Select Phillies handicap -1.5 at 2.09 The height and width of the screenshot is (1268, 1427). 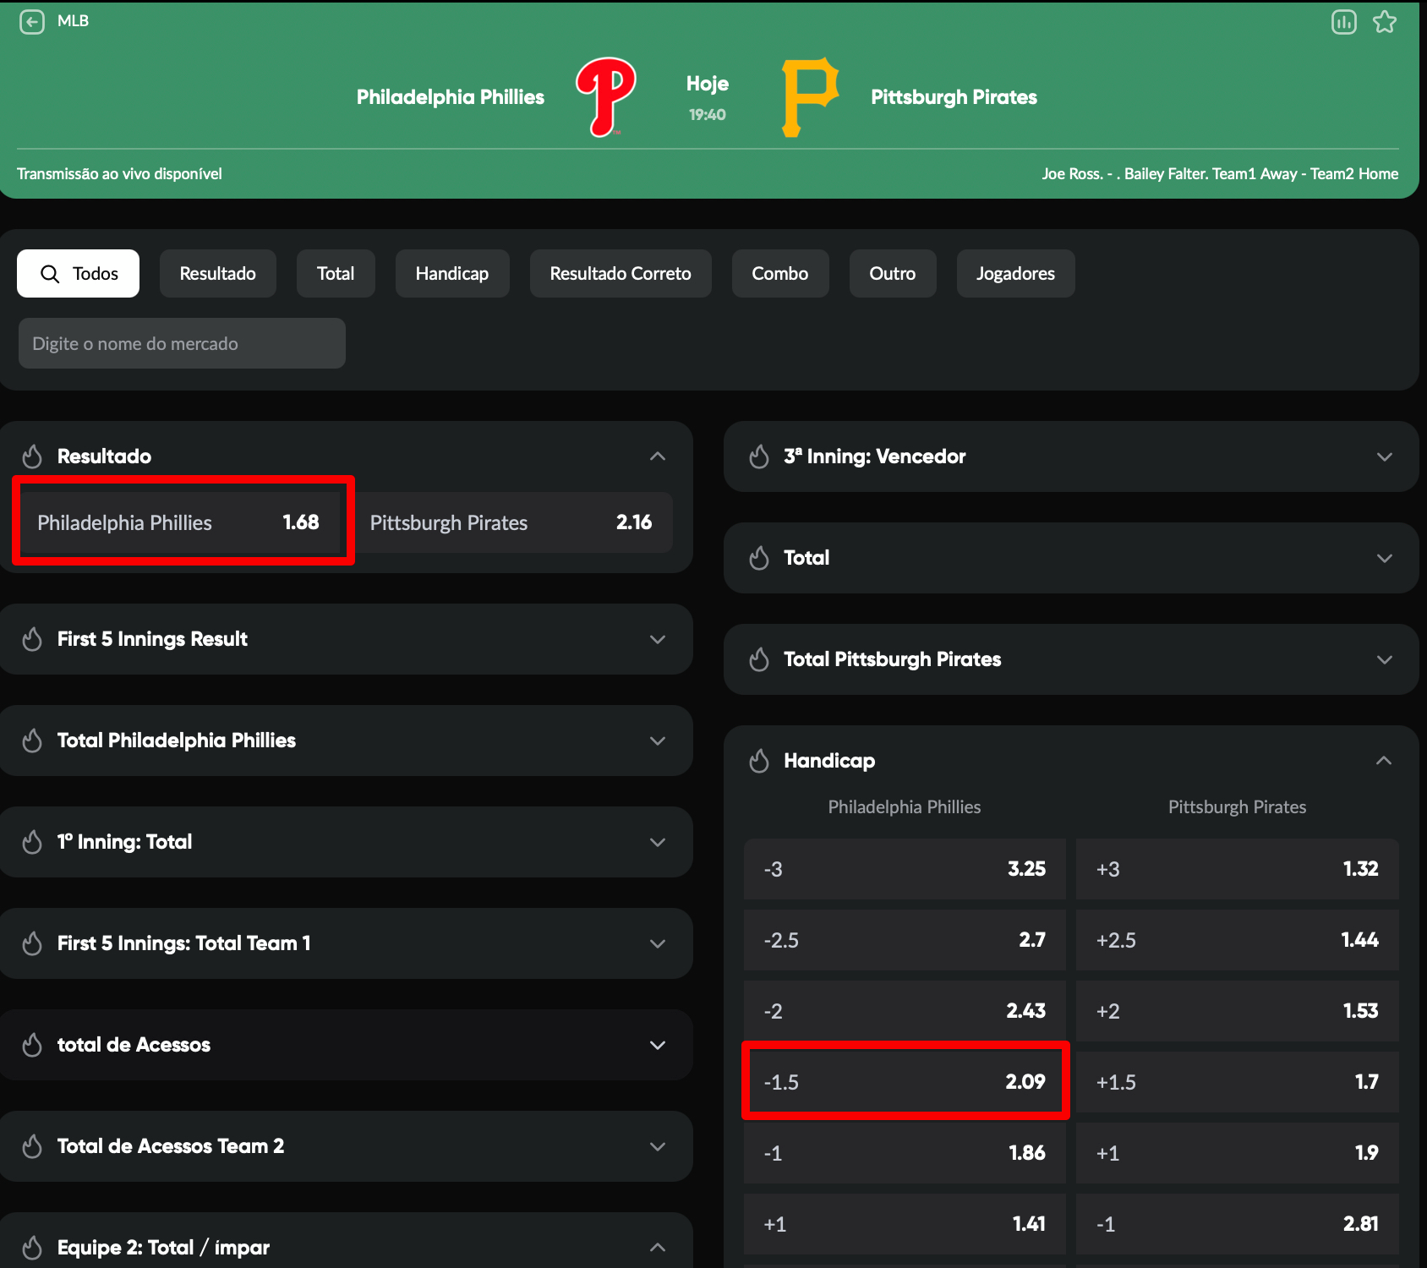[x=905, y=1082]
